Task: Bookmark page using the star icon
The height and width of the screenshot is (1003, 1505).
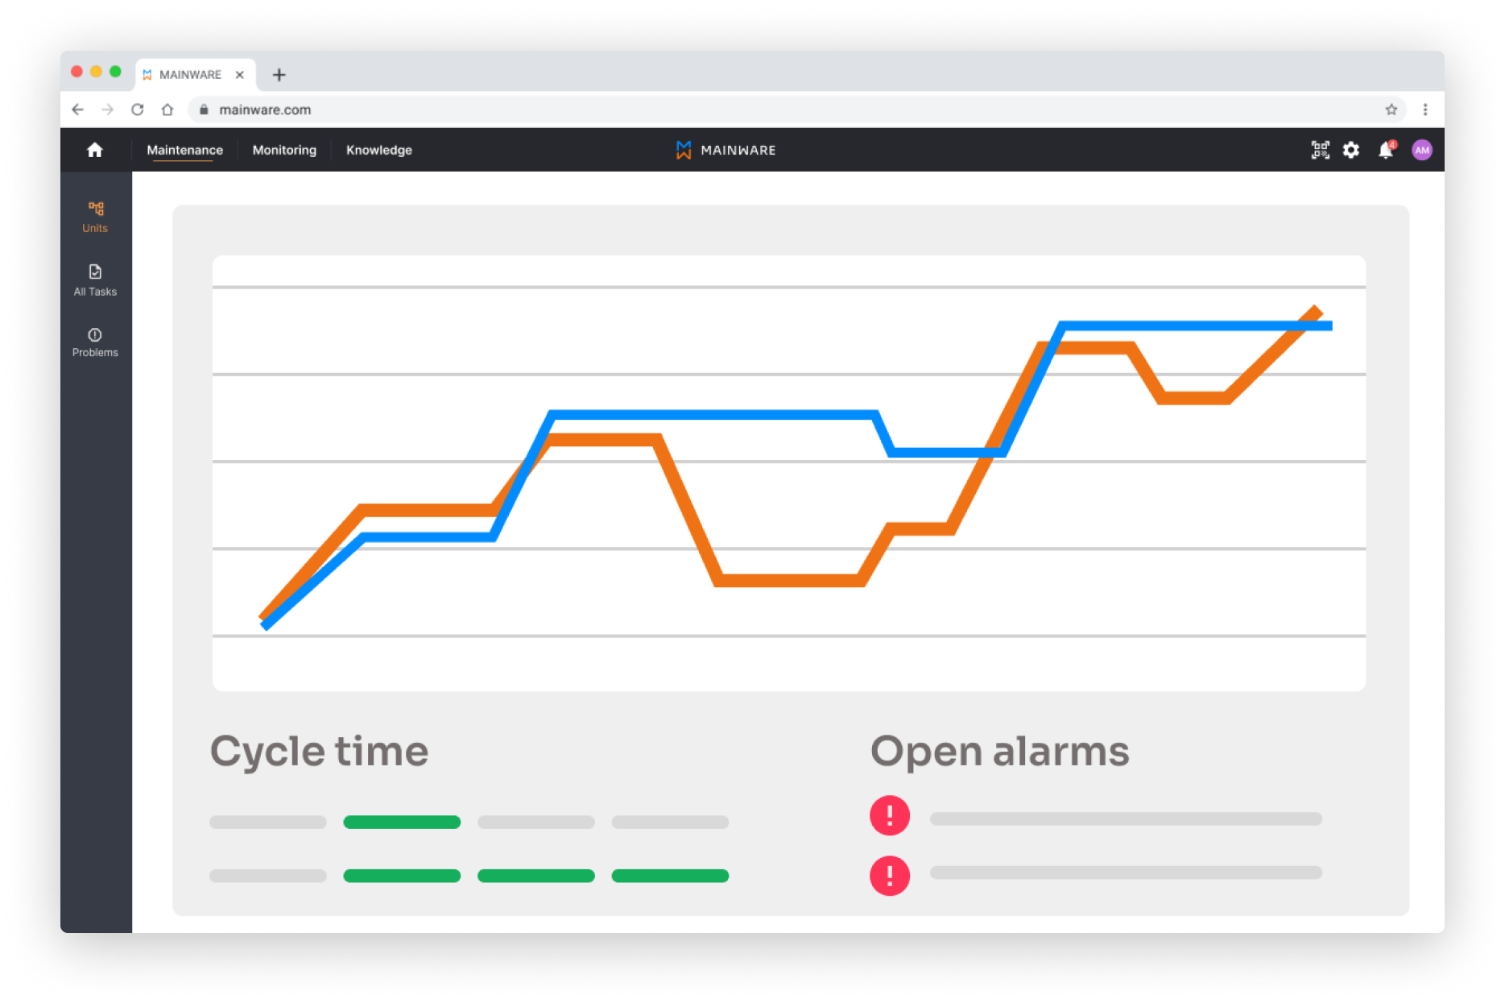Action: pyautogui.click(x=1391, y=110)
